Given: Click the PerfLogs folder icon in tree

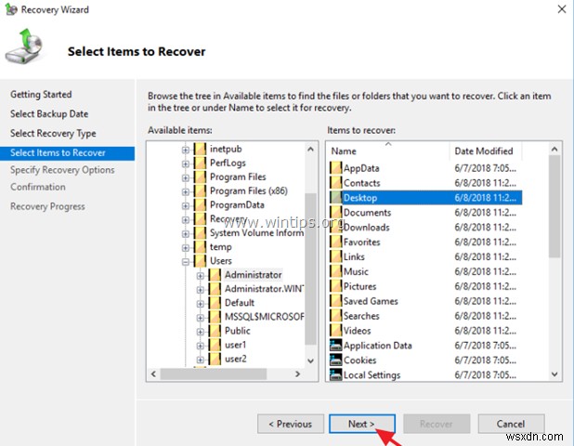Looking at the screenshot, I should [x=200, y=163].
